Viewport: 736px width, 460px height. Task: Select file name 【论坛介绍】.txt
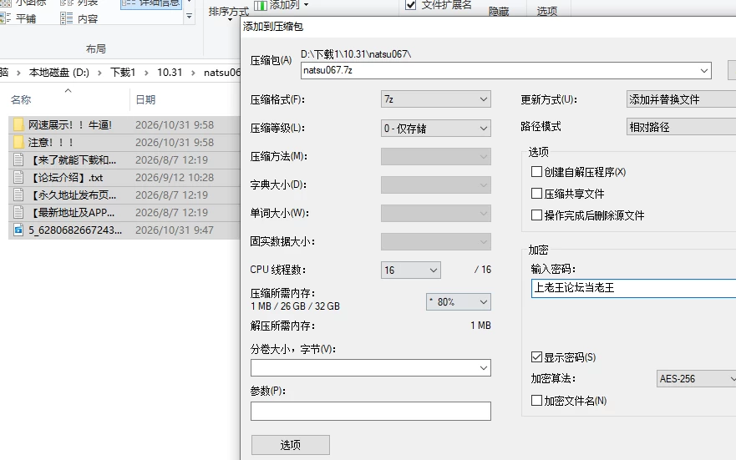[x=66, y=177]
